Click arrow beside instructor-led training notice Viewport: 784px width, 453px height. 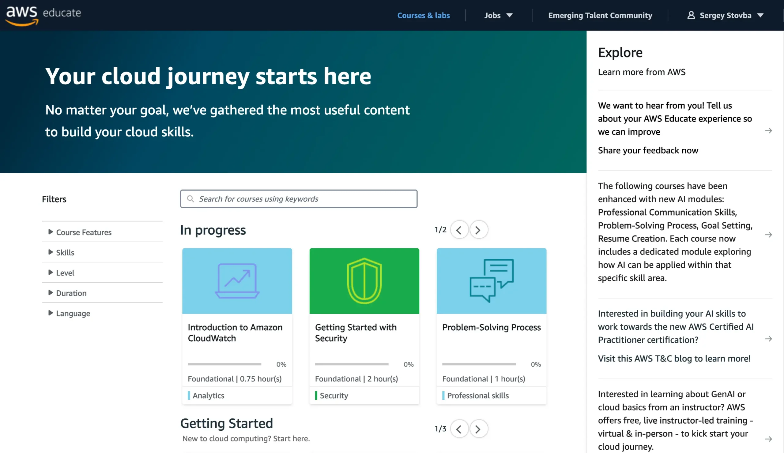click(x=768, y=439)
